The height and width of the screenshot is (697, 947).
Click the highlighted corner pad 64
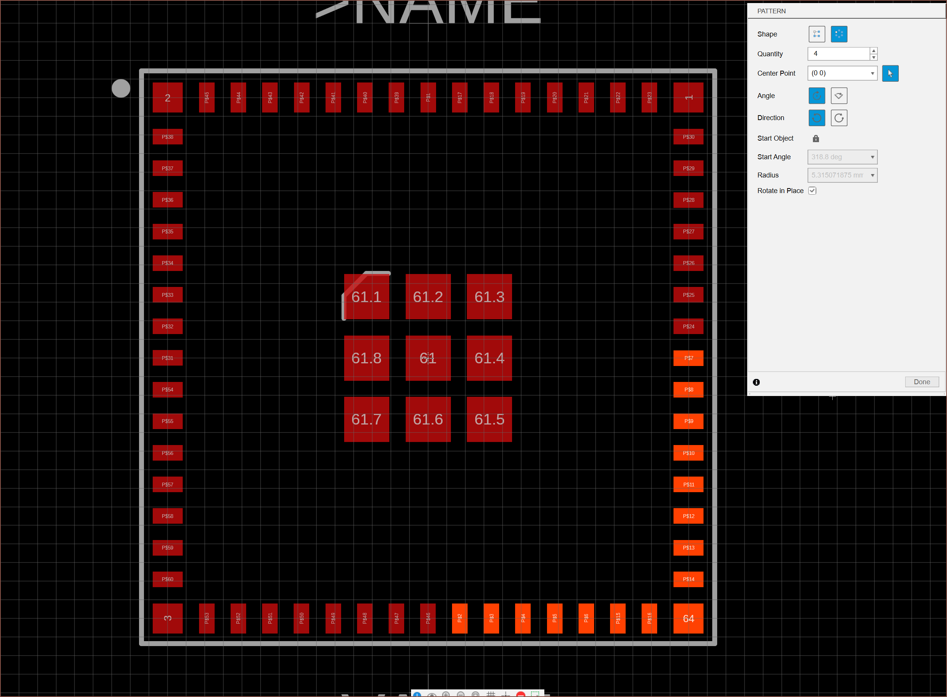(688, 619)
